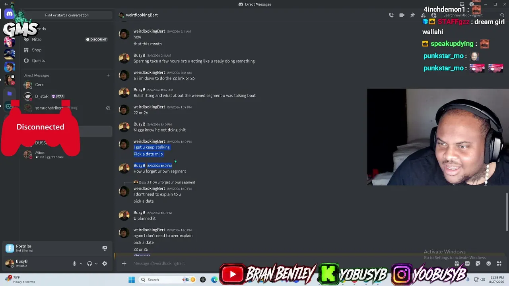Screen dimensions: 509x286
Task: Expand microphone input options chevron
Action: (81, 263)
